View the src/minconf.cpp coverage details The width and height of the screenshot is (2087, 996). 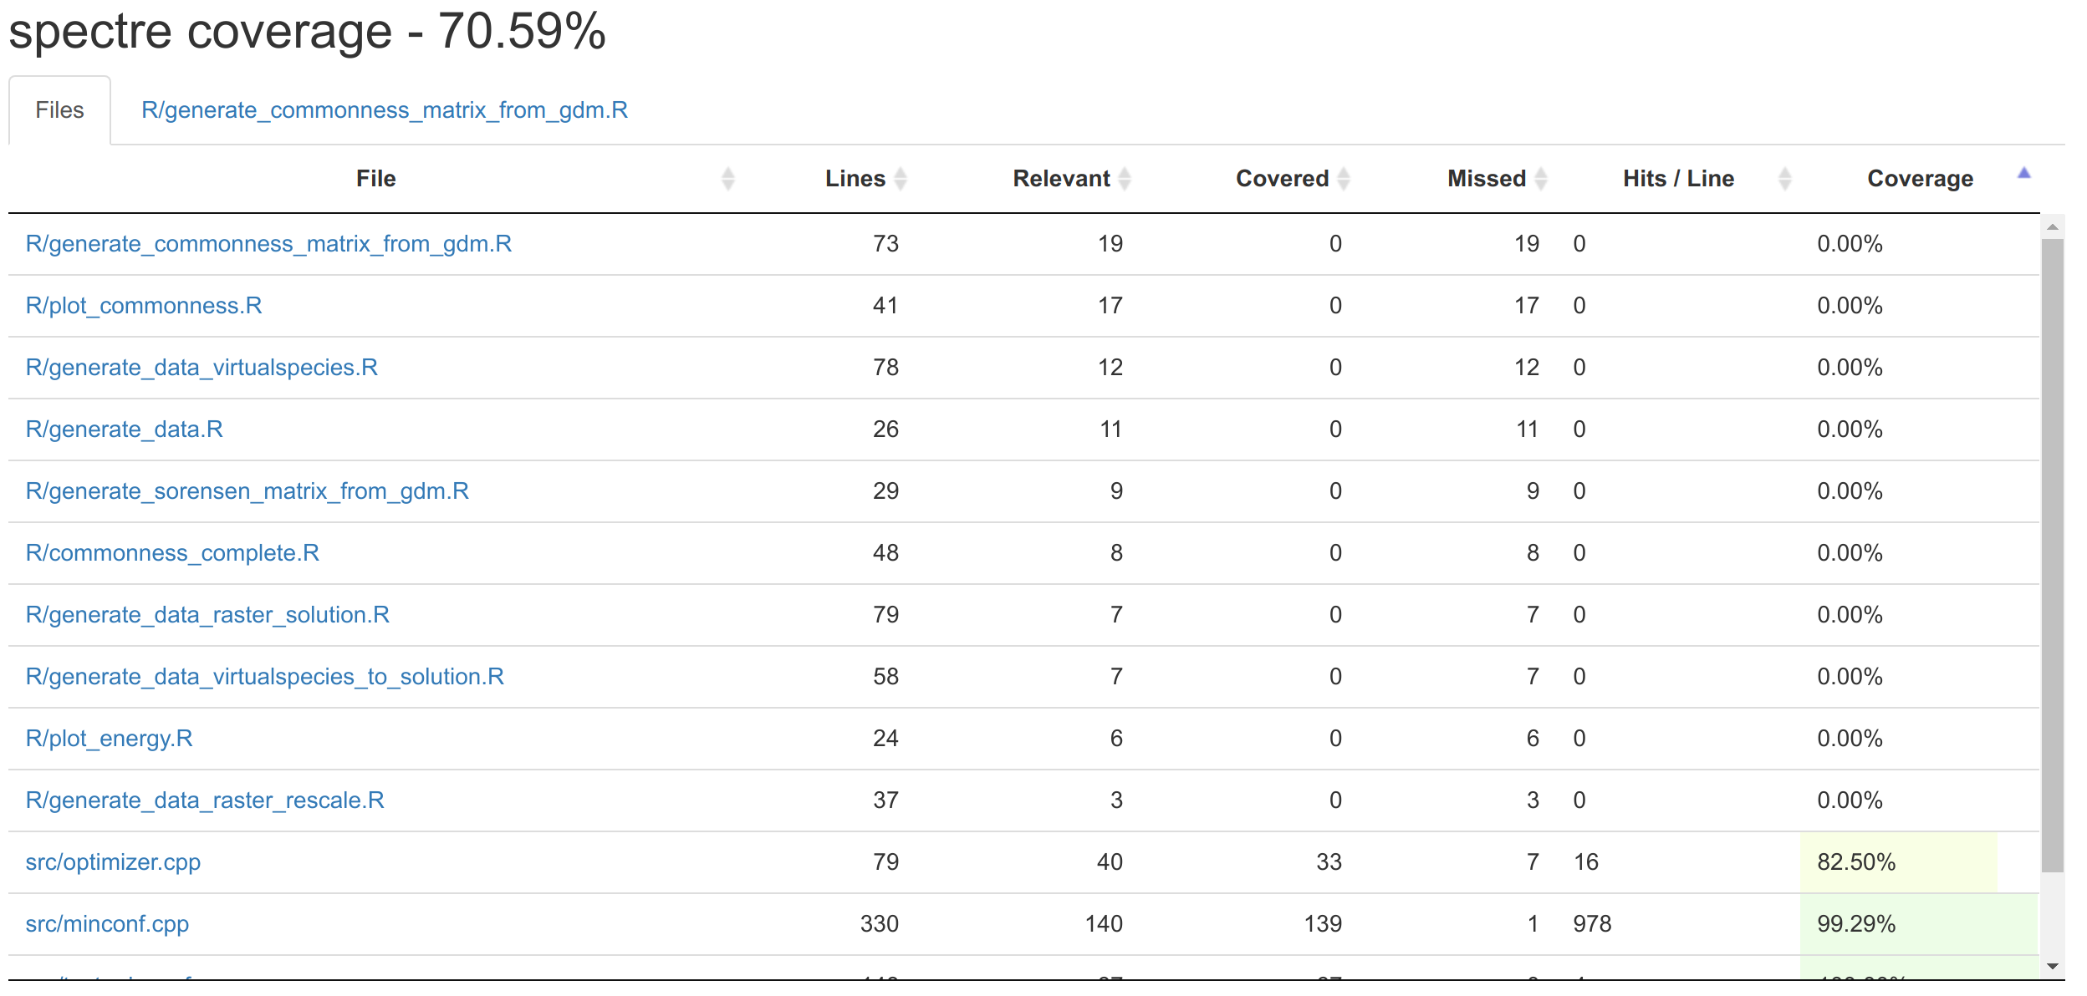pos(106,923)
